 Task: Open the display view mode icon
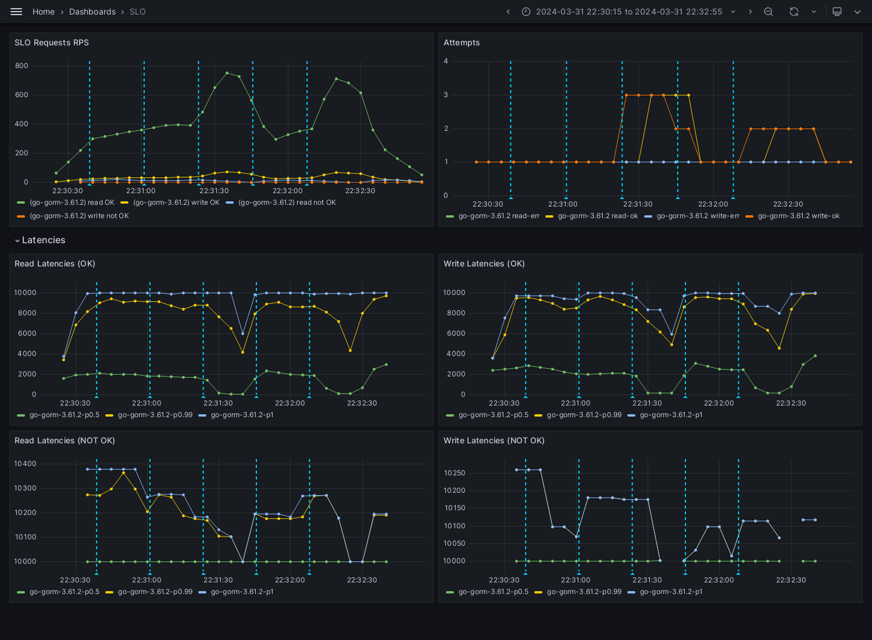837,12
